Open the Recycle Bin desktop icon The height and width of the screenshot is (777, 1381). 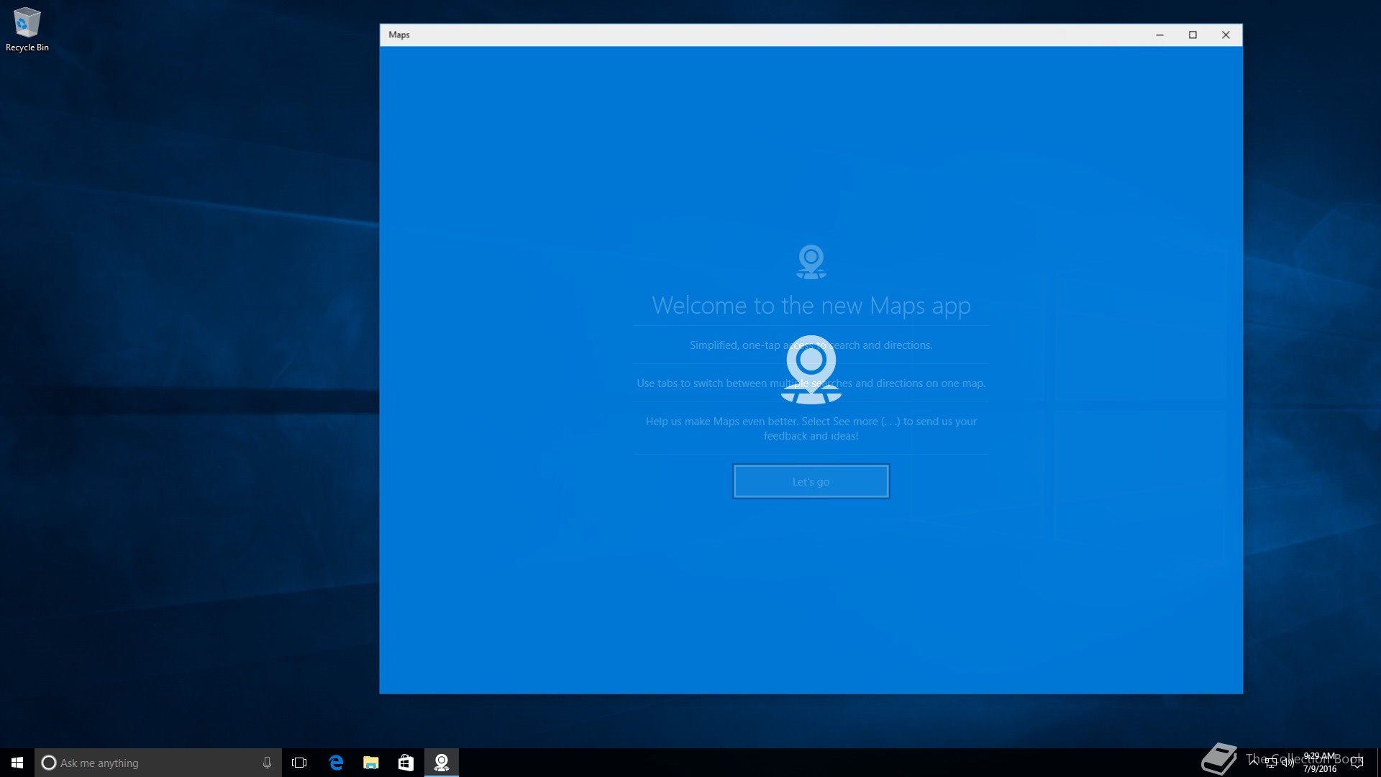click(x=27, y=29)
